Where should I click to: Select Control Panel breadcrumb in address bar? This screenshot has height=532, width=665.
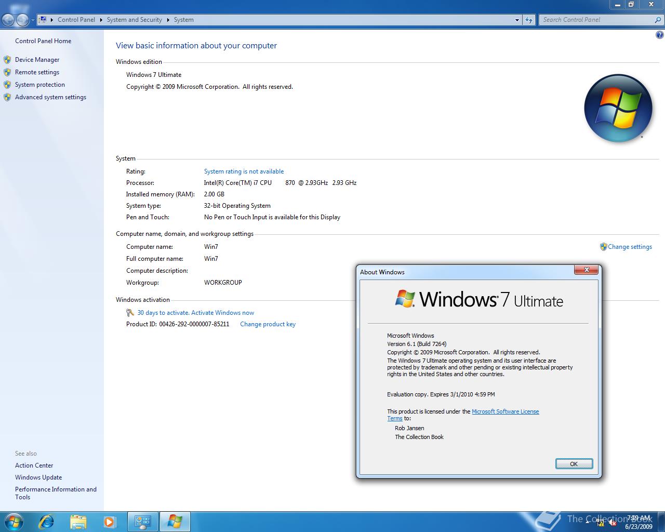coord(76,20)
